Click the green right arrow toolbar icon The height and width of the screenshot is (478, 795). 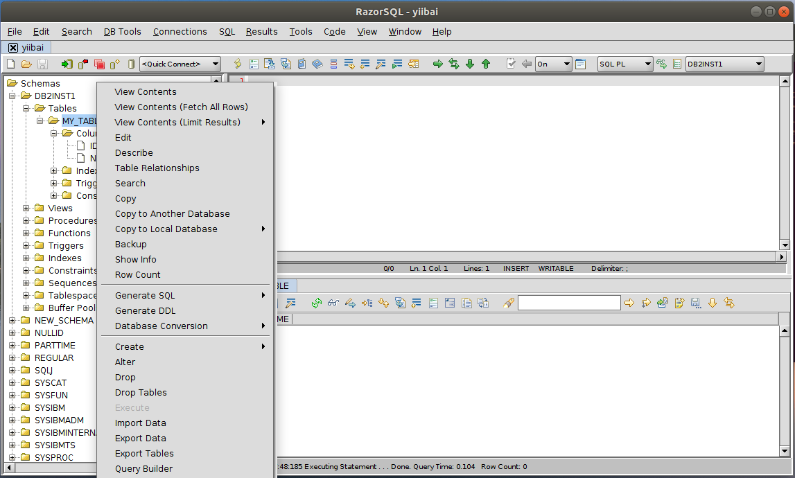pos(437,64)
